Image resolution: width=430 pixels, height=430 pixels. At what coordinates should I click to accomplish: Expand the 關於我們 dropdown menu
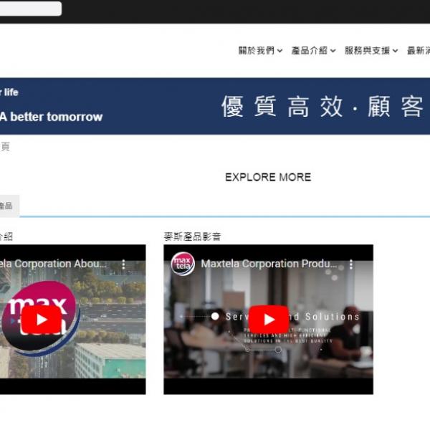(x=260, y=50)
